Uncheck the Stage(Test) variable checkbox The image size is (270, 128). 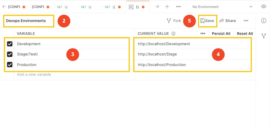click(x=10, y=54)
